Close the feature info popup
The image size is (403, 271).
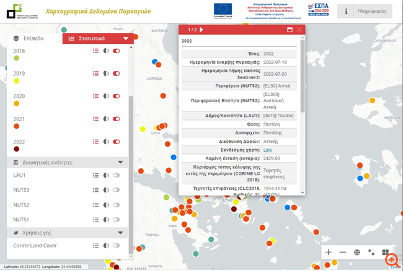click(299, 30)
